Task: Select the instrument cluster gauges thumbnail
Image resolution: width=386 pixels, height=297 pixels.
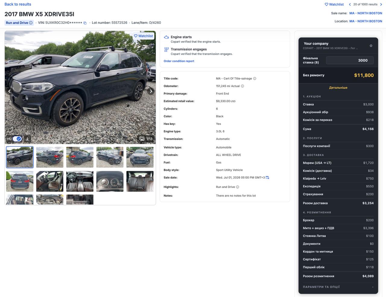Action: pos(110,181)
